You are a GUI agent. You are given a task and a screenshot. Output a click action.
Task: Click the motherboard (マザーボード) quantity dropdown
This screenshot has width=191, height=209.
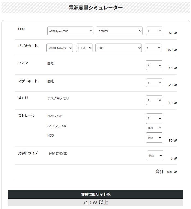[x=154, y=83]
